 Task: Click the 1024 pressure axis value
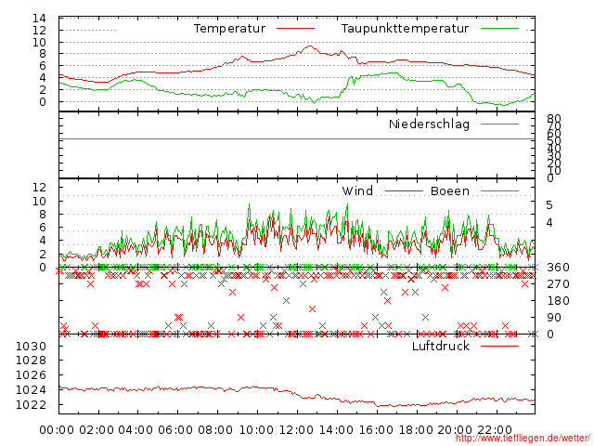(31, 390)
